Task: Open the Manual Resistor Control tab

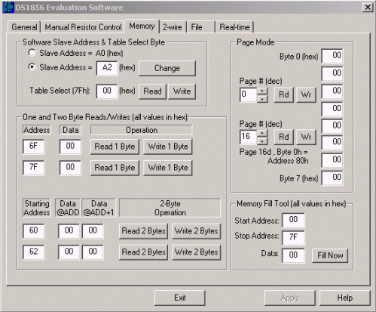Action: click(83, 27)
